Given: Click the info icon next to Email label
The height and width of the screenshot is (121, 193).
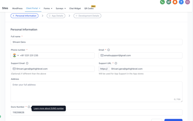Looking at the screenshot, I should [109, 50].
